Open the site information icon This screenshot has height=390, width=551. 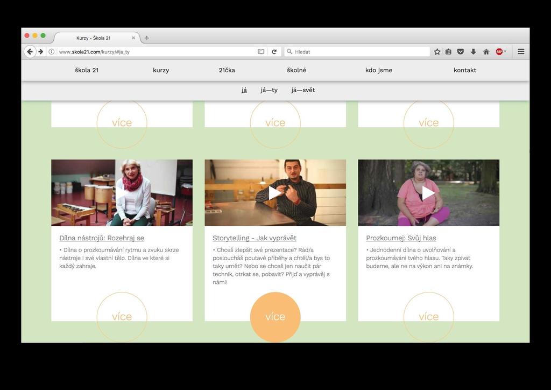coord(51,52)
